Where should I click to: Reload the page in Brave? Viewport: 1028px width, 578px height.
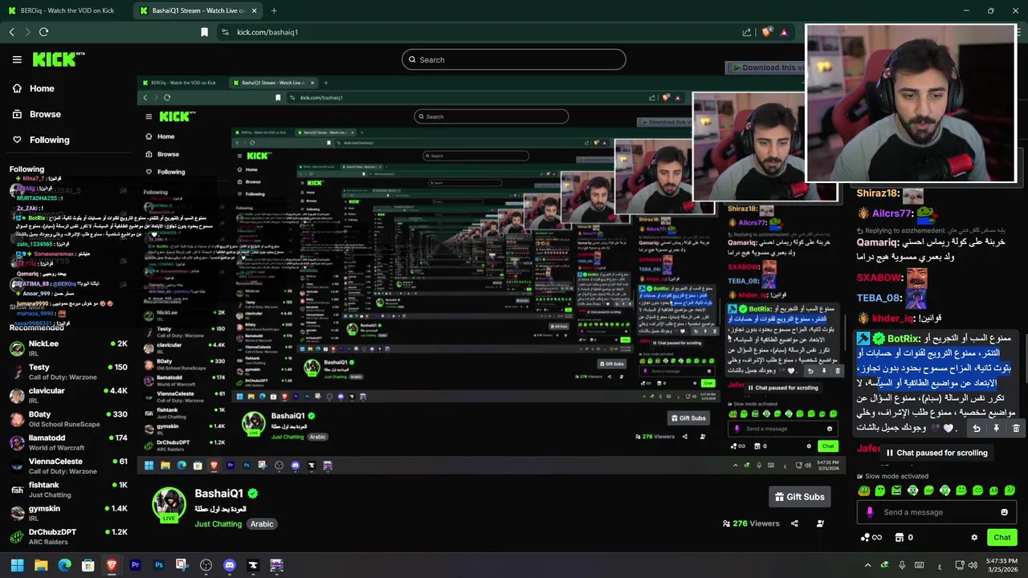click(43, 32)
